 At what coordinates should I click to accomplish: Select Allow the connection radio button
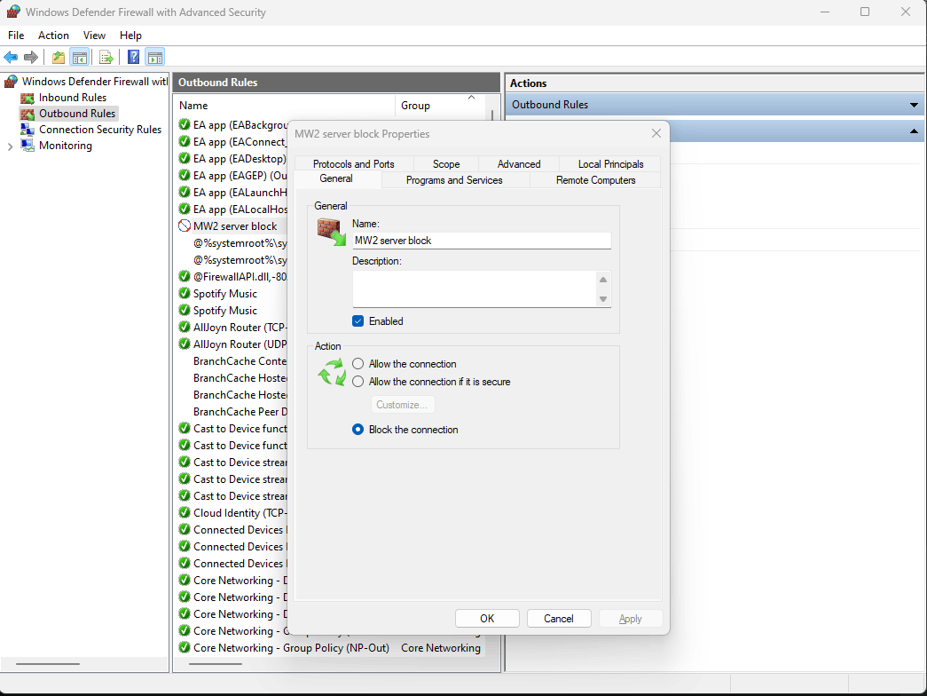357,364
